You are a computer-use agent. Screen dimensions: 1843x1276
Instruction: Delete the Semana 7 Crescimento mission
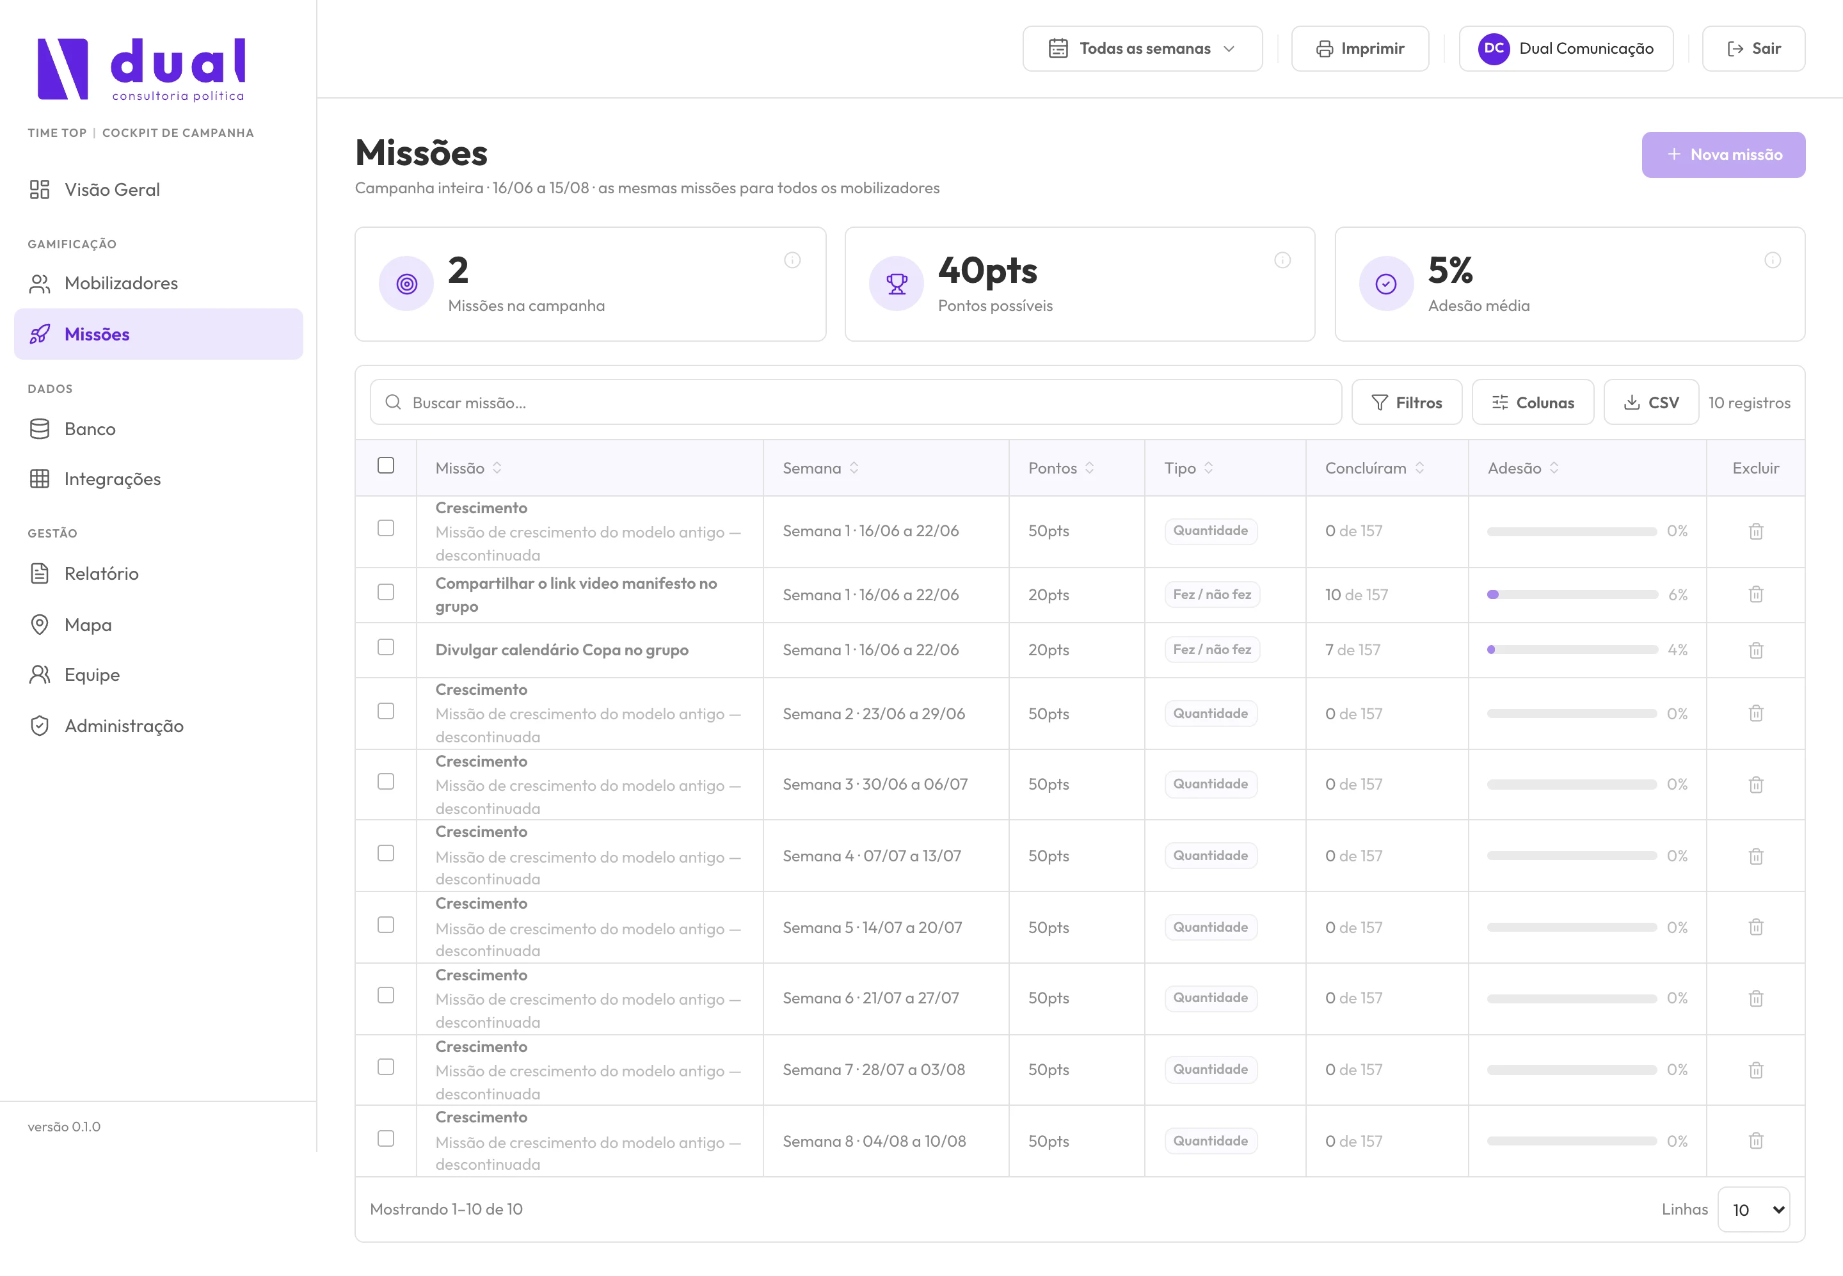tap(1756, 1070)
